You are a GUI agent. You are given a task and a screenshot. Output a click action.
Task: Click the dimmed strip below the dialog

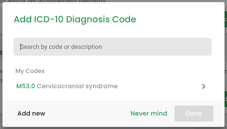click(114, 128)
